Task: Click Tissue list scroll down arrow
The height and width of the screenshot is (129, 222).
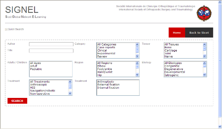Action: 204,56
